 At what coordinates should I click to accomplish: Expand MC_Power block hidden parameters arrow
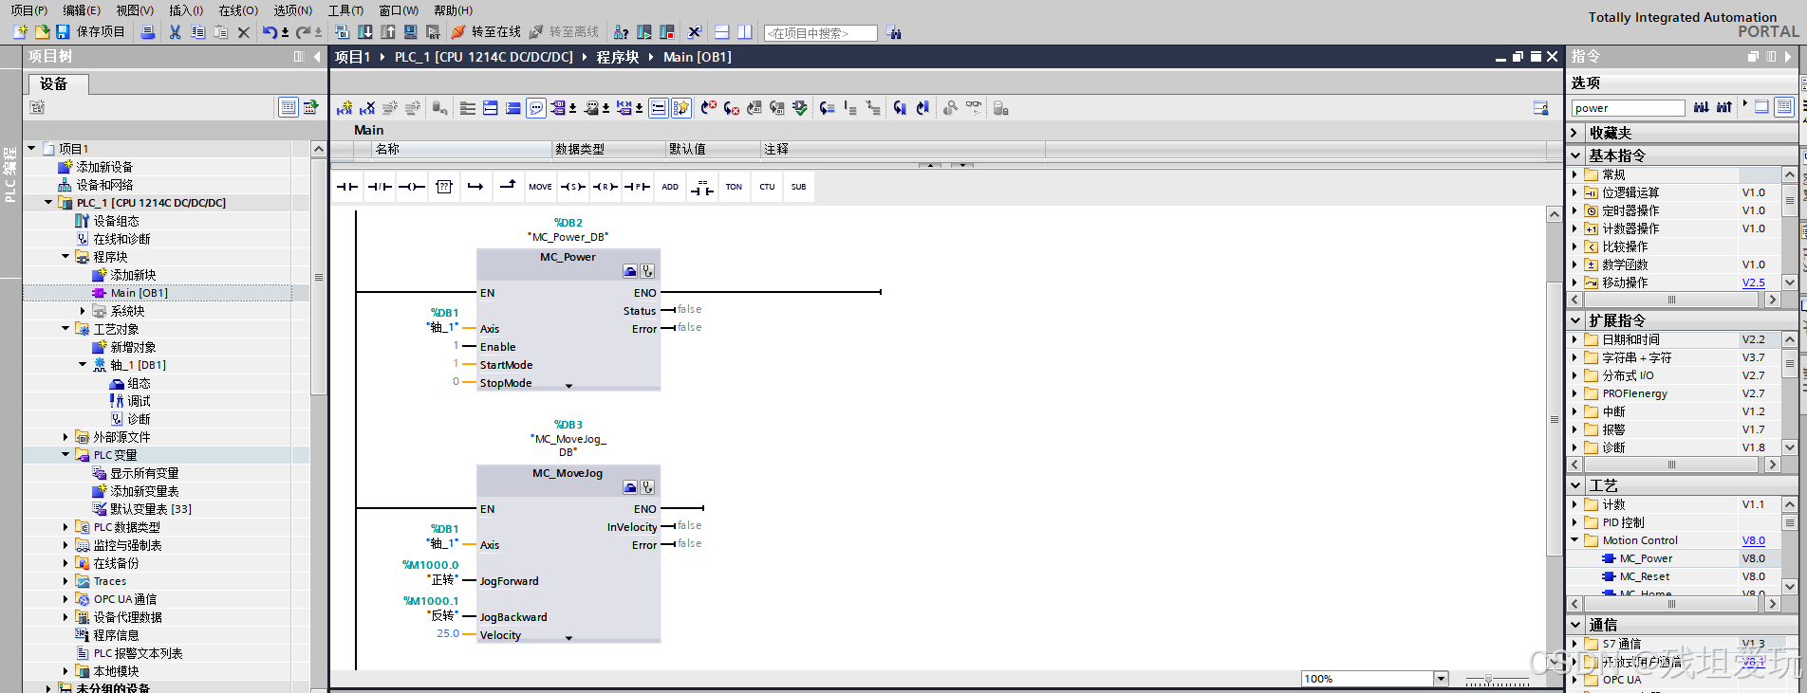pyautogui.click(x=569, y=386)
